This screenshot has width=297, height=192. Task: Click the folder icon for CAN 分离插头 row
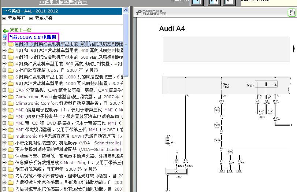(x=11, y=90)
